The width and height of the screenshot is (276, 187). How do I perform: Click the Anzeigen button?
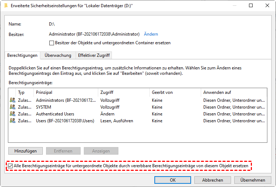point(101,151)
